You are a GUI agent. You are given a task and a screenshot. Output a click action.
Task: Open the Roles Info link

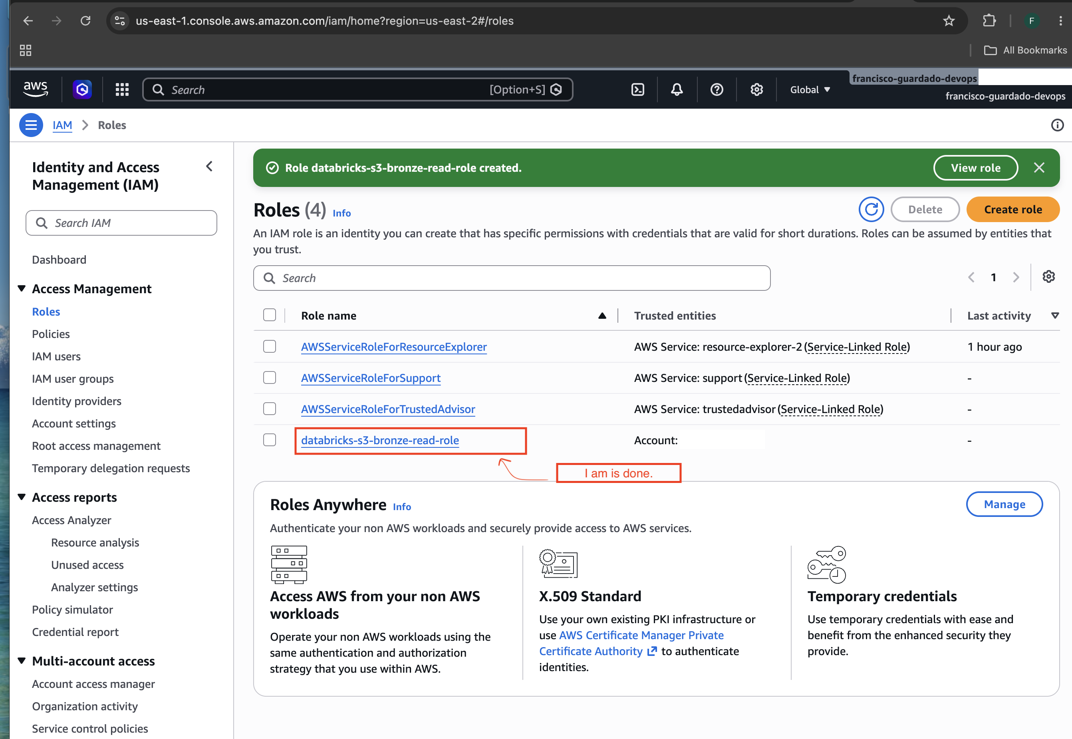coord(341,213)
